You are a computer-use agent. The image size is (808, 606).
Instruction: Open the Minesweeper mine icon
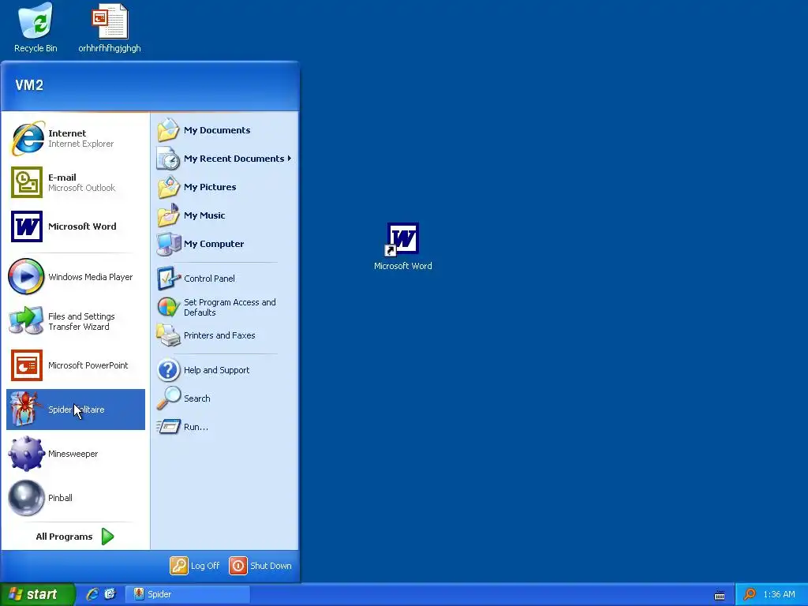26,454
